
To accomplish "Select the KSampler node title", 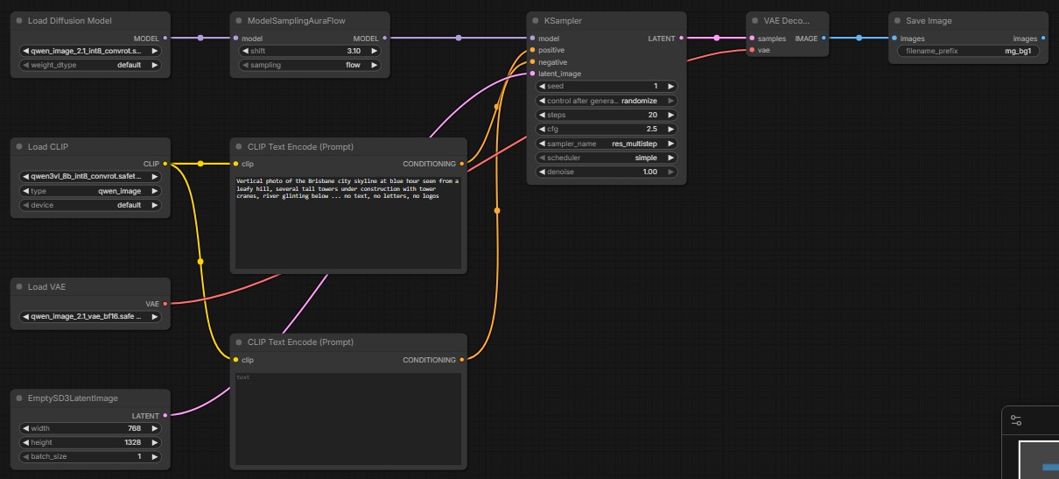I will pos(563,21).
